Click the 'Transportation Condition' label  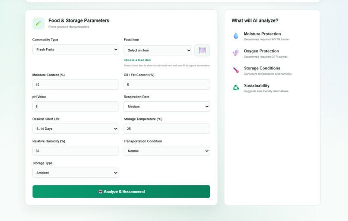click(143, 141)
